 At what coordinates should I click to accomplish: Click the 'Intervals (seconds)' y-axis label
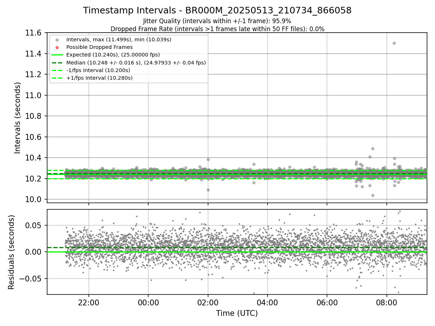pos(18,118)
